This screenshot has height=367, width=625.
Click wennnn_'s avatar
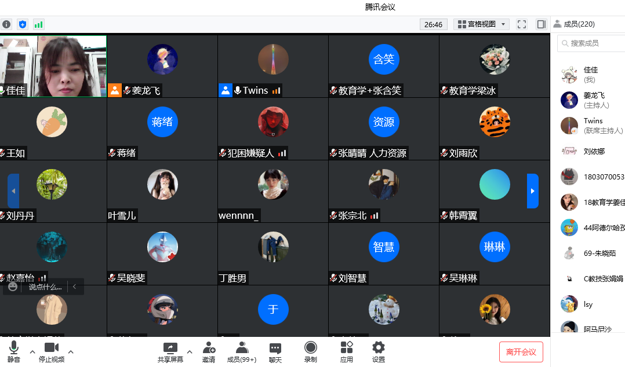pyautogui.click(x=273, y=184)
